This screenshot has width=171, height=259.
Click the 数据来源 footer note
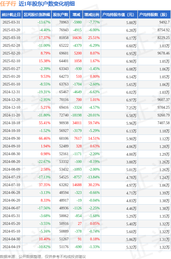(43, 257)
